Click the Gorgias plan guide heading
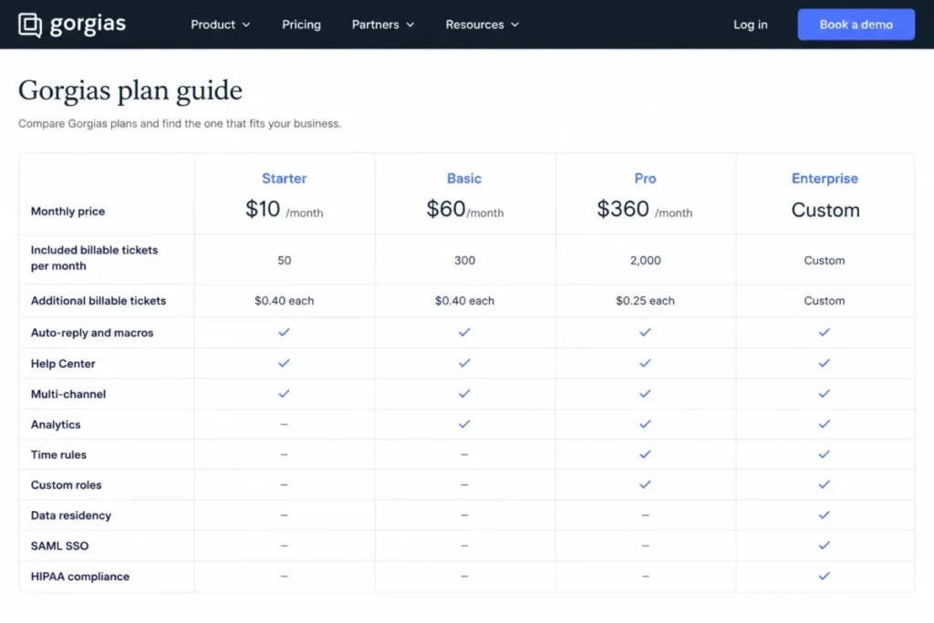Screen dimensions: 934x623 (130, 91)
